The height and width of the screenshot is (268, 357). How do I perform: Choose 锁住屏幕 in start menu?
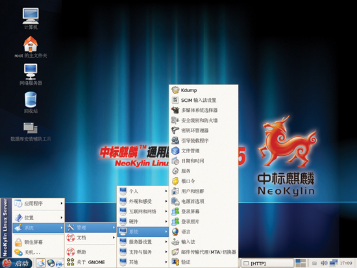click(38, 242)
